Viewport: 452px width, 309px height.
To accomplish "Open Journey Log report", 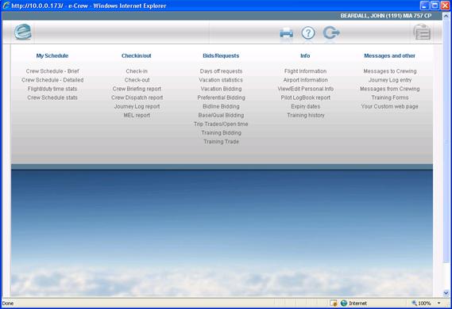I will pos(137,106).
